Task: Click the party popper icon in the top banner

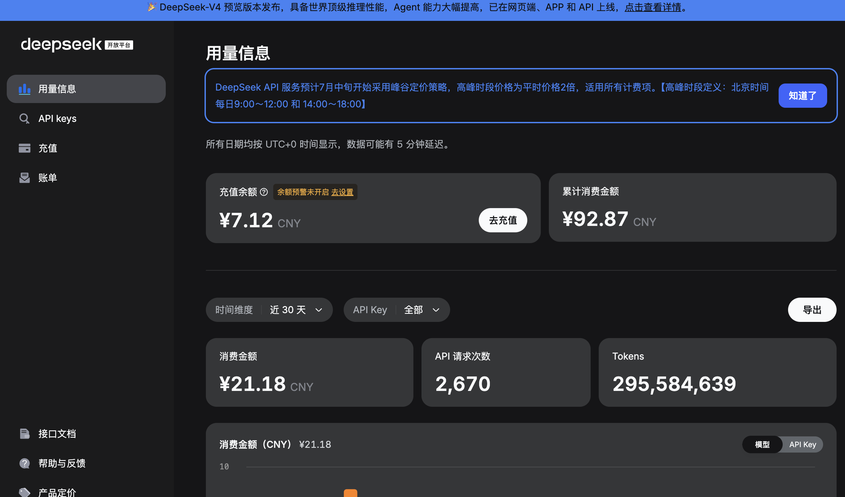Action: pos(152,7)
